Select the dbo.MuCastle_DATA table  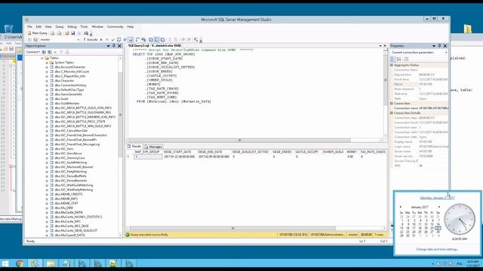69,212
